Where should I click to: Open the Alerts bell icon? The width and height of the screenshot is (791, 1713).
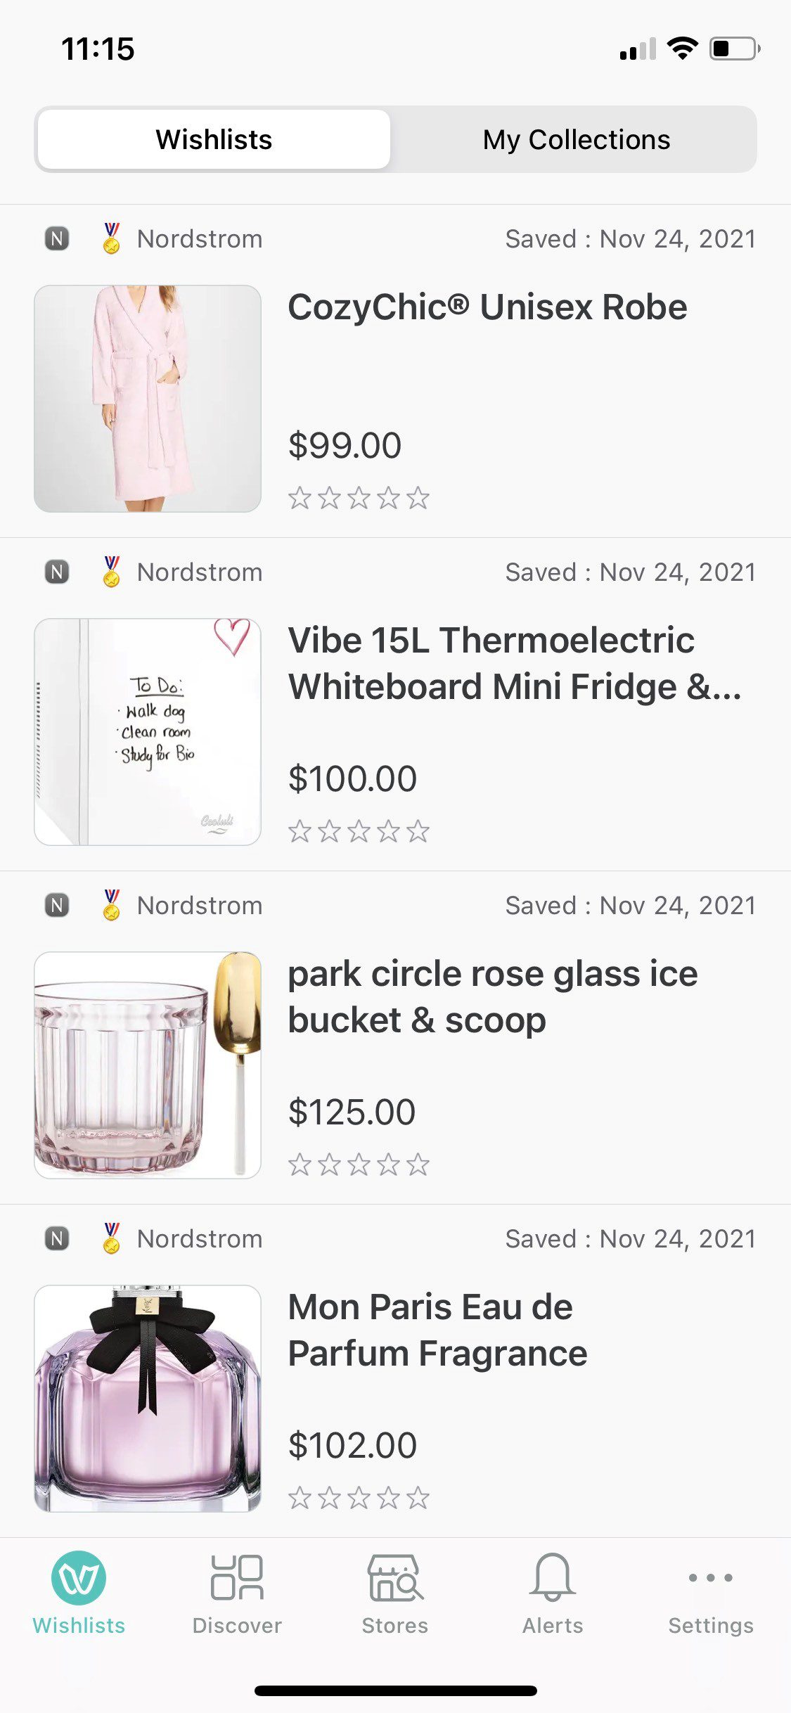pyautogui.click(x=553, y=1578)
